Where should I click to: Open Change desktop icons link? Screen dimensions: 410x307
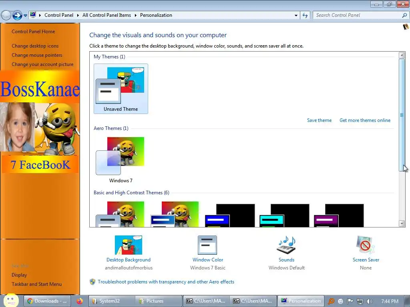coord(35,46)
